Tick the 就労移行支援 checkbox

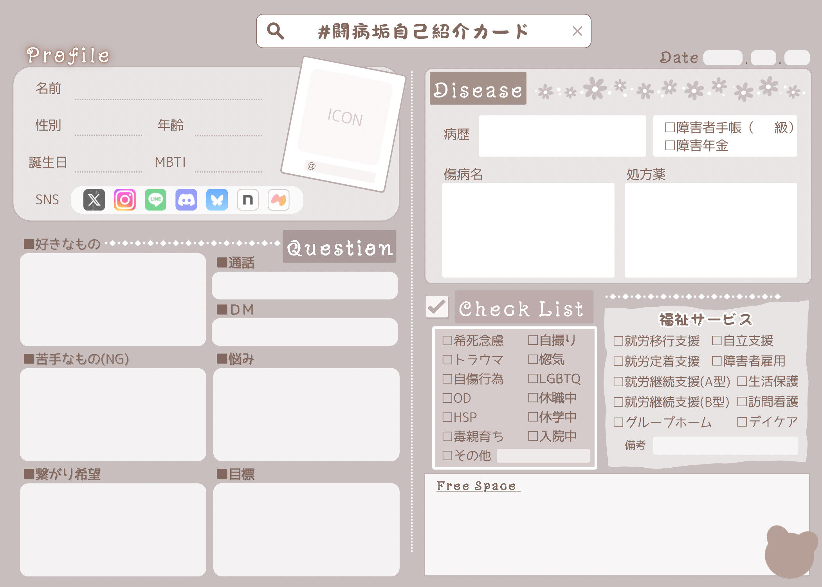tap(618, 341)
